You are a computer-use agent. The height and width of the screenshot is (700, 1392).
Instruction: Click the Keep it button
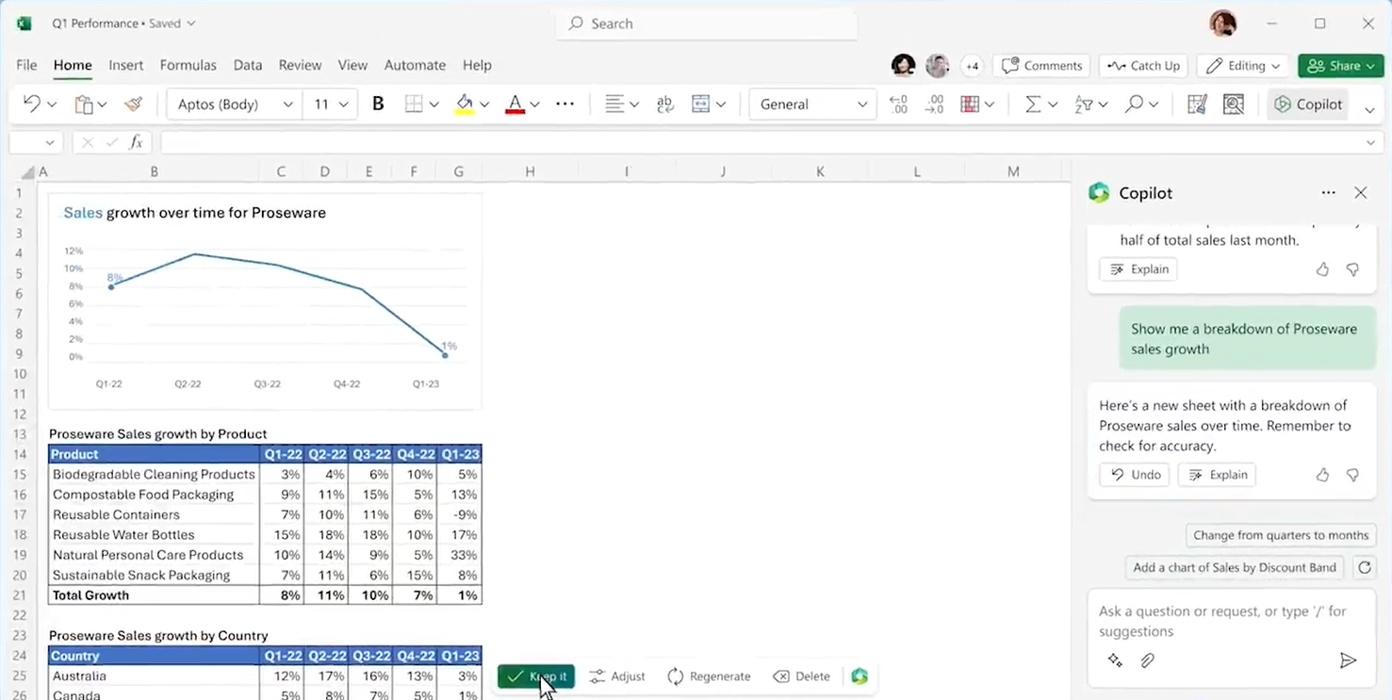[x=535, y=676]
